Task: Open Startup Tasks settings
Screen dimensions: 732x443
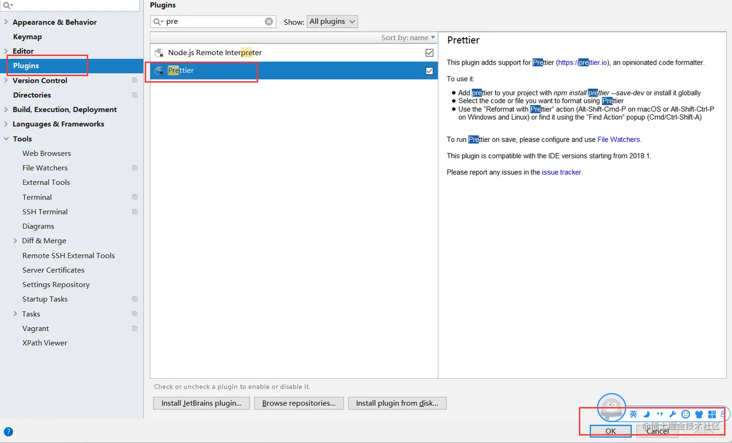Action: (45, 299)
